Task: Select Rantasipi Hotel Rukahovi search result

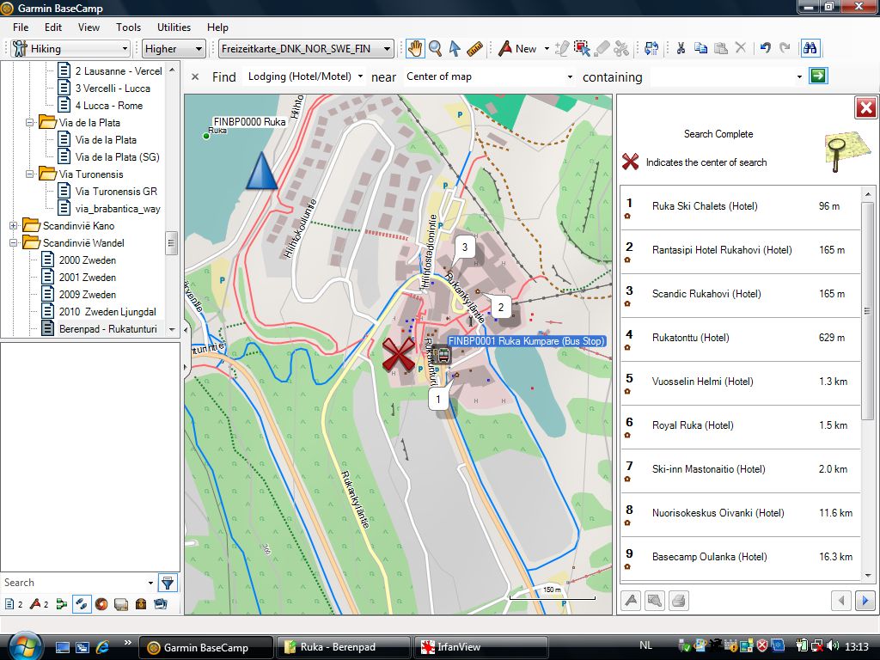Action: pyautogui.click(x=722, y=250)
